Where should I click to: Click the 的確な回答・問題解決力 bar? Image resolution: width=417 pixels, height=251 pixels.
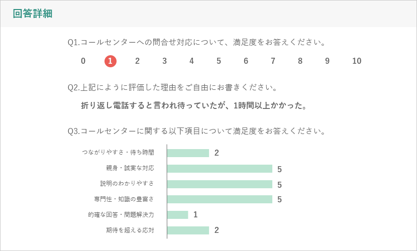178,215
